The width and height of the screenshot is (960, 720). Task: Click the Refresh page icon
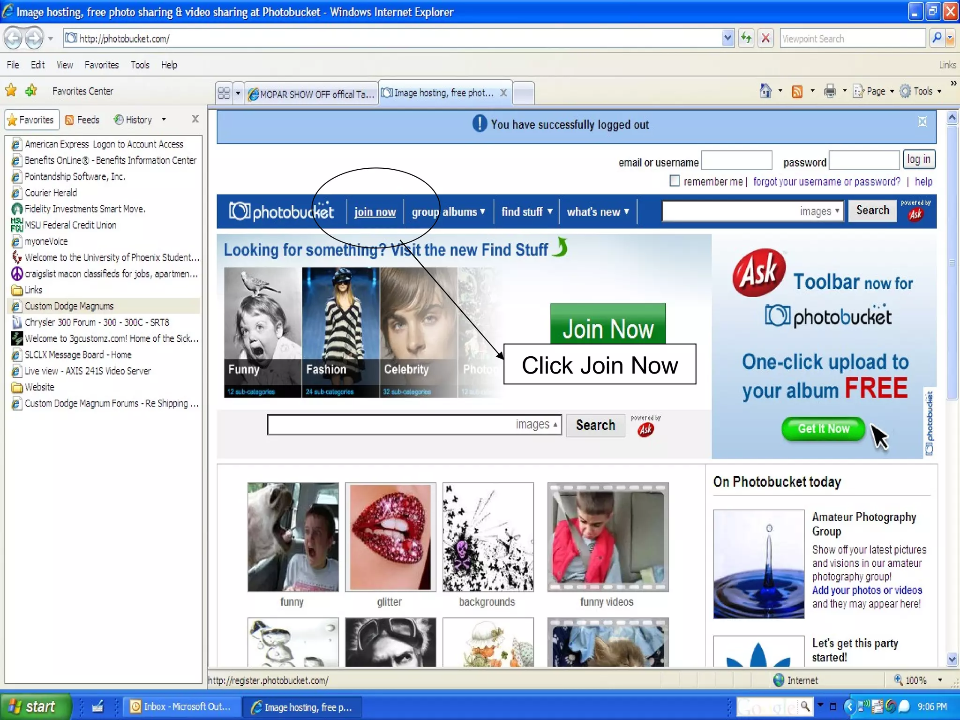point(746,38)
